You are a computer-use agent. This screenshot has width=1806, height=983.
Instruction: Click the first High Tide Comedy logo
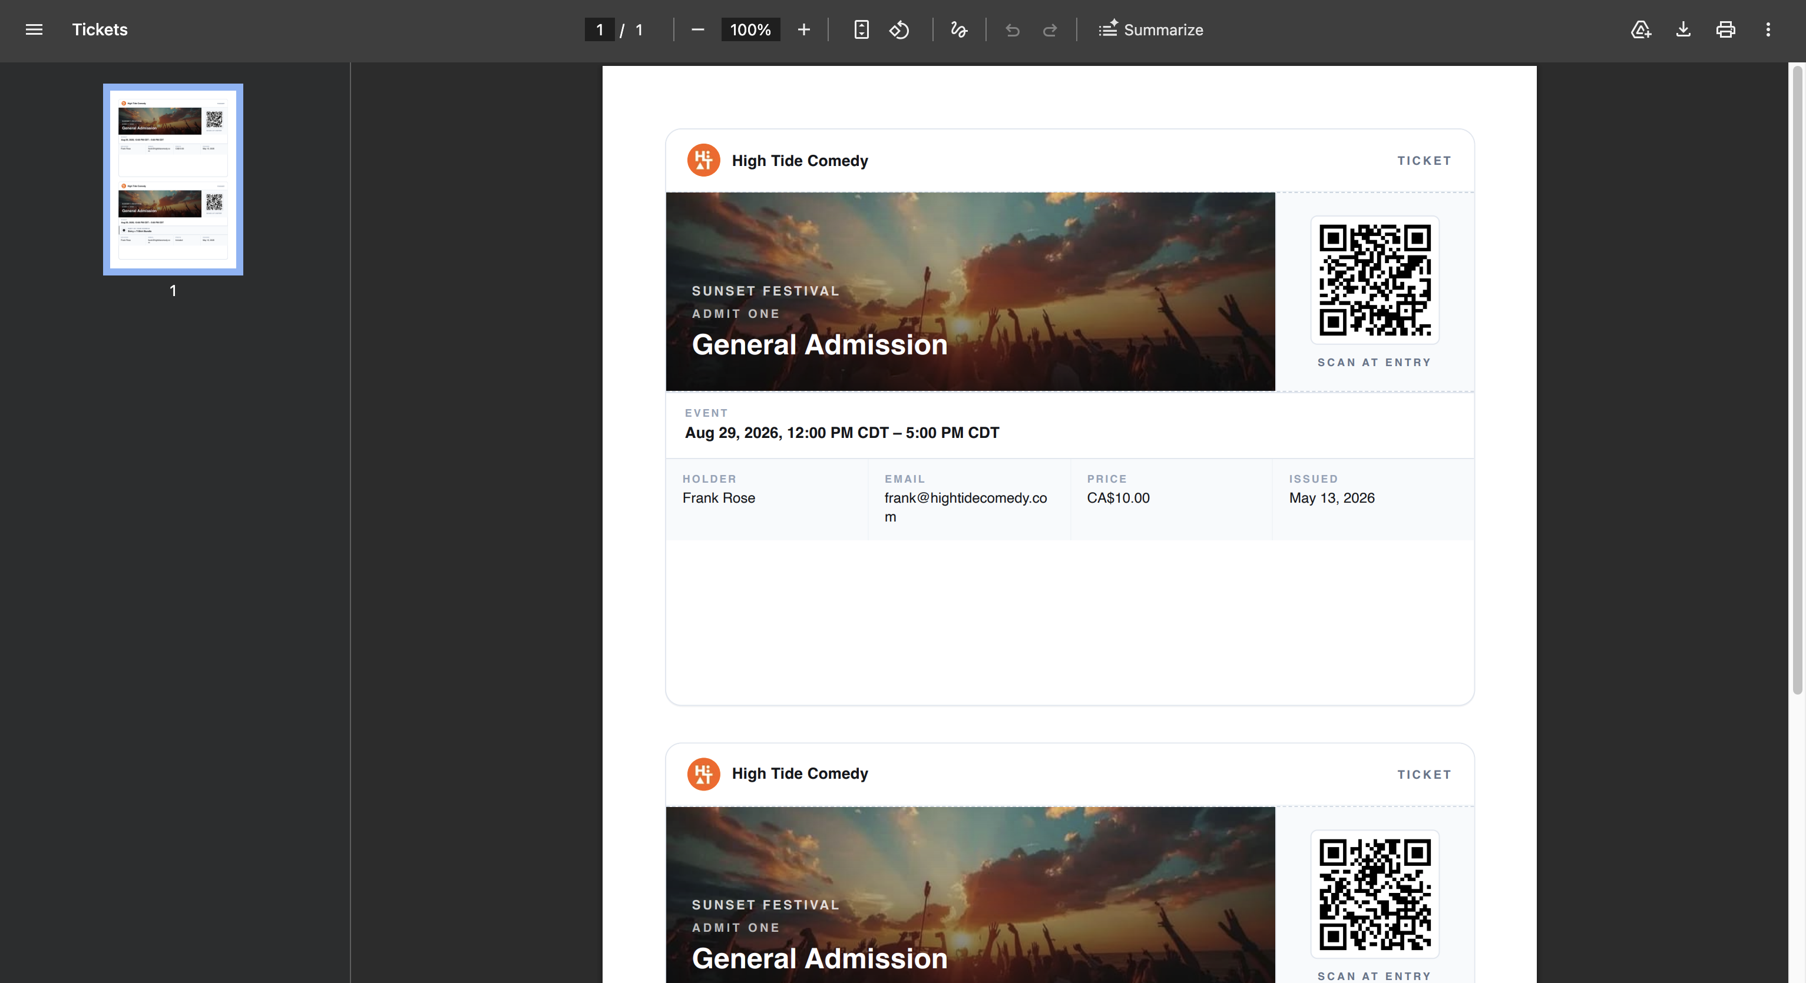click(x=703, y=161)
